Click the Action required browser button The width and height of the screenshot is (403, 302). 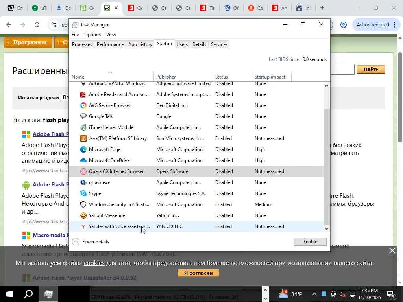[x=376, y=25]
